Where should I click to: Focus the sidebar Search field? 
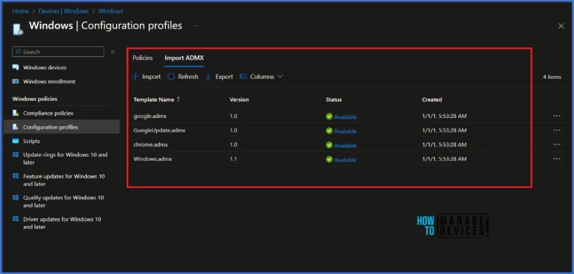click(x=58, y=52)
